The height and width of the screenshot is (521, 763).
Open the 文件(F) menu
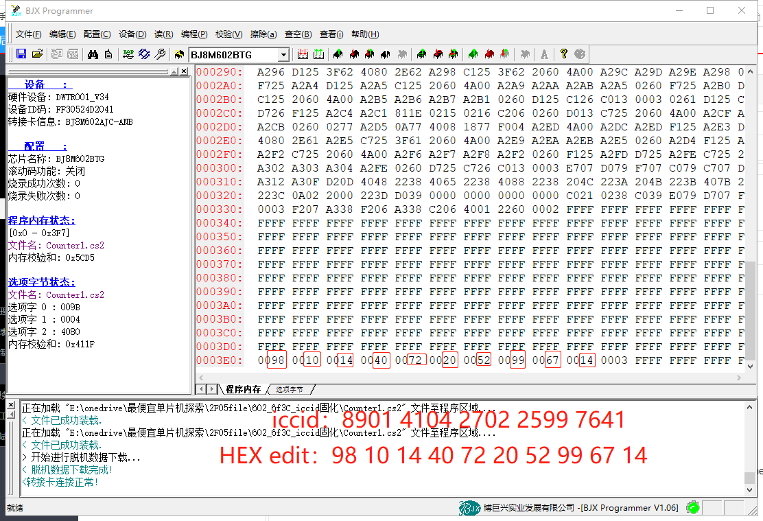pyautogui.click(x=28, y=34)
